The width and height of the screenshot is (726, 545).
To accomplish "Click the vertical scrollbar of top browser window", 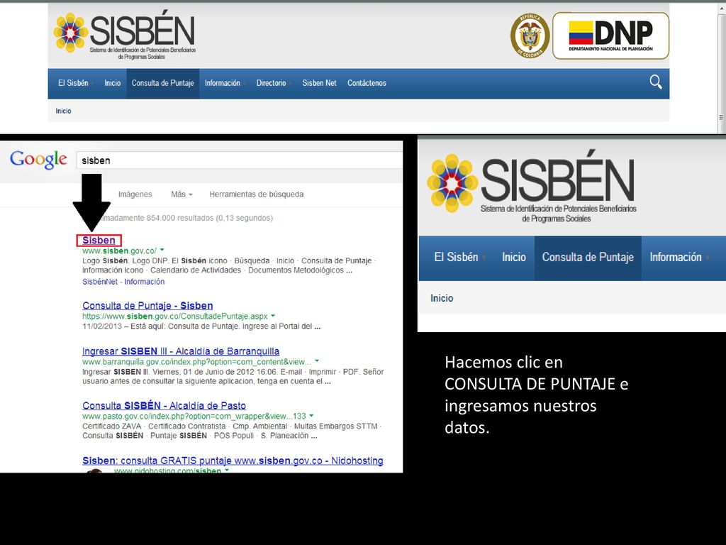I will tap(721, 69).
